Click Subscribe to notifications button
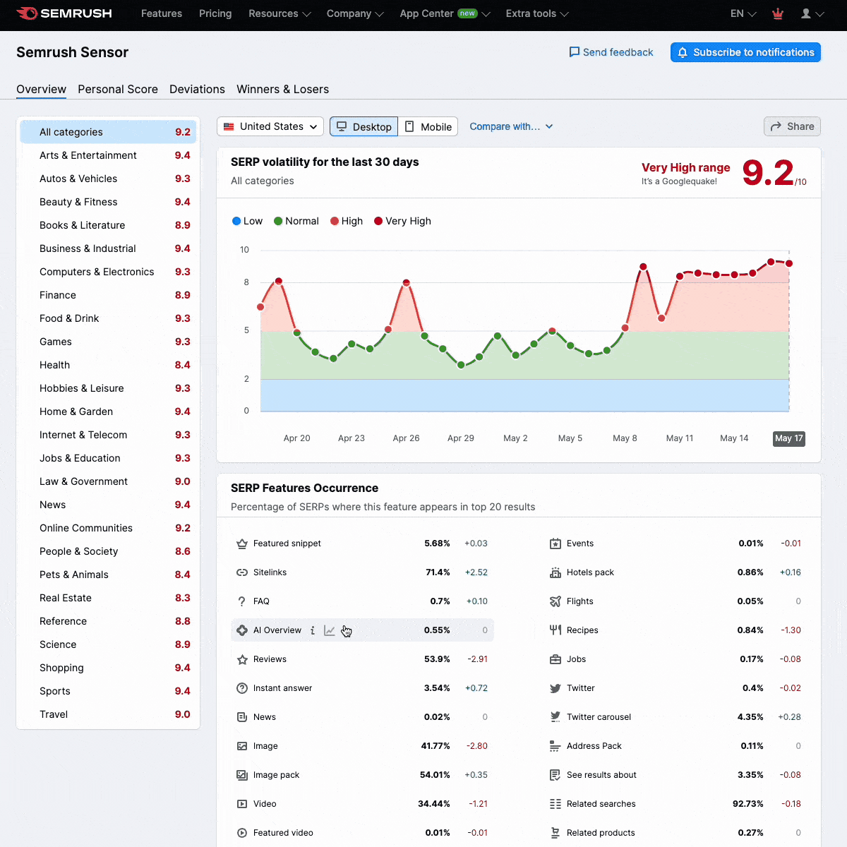The width and height of the screenshot is (847, 847). [x=745, y=52]
